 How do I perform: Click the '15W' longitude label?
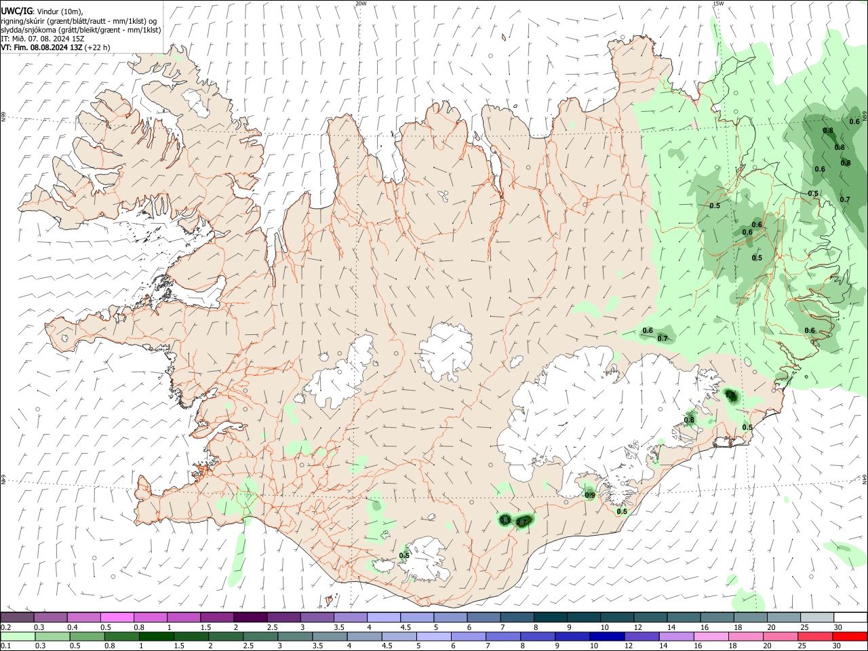pyautogui.click(x=718, y=3)
